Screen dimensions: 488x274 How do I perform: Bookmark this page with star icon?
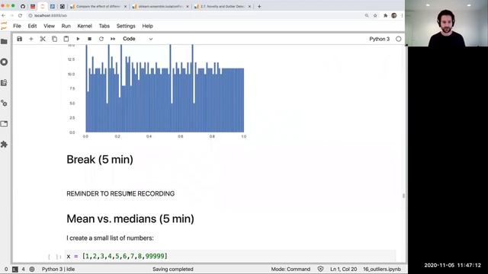pos(375,15)
